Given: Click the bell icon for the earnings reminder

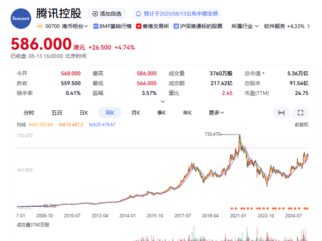Looking at the screenshot, I should pos(138,14).
